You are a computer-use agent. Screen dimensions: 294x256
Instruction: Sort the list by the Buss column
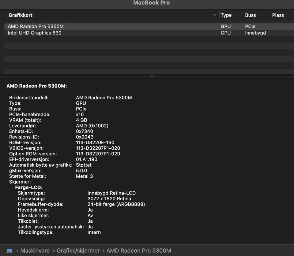pyautogui.click(x=250, y=15)
